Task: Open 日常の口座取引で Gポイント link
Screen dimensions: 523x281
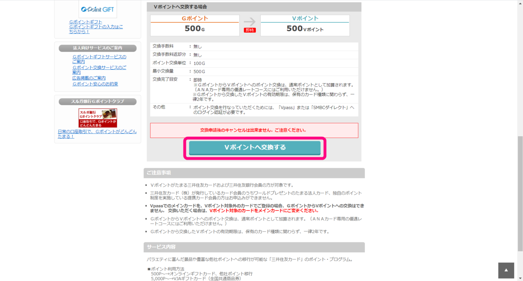Action: 97,134
